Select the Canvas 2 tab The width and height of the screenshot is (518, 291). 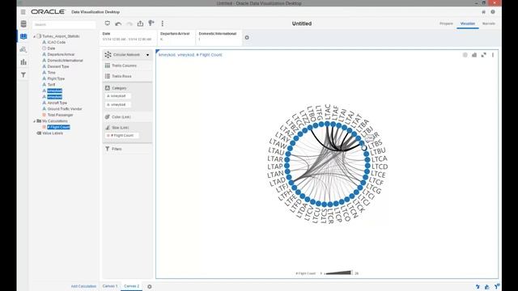tap(131, 286)
